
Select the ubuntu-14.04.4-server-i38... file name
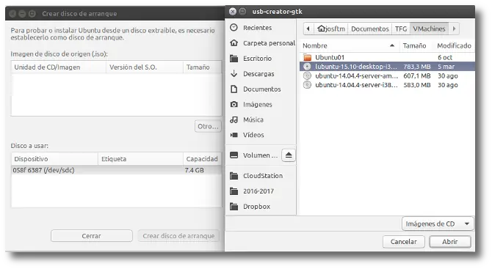[x=356, y=85]
